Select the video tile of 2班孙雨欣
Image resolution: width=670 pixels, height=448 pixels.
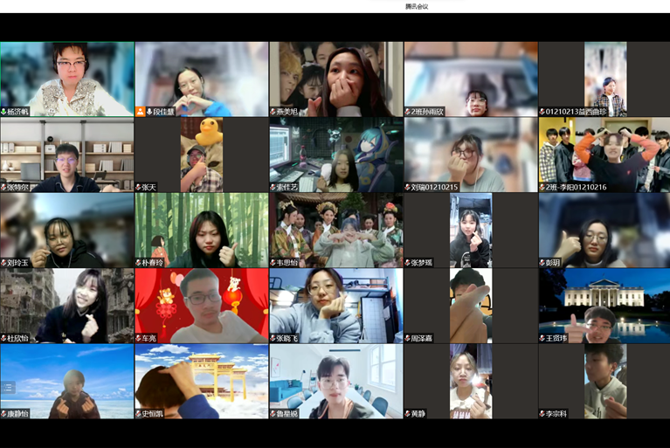470,77
